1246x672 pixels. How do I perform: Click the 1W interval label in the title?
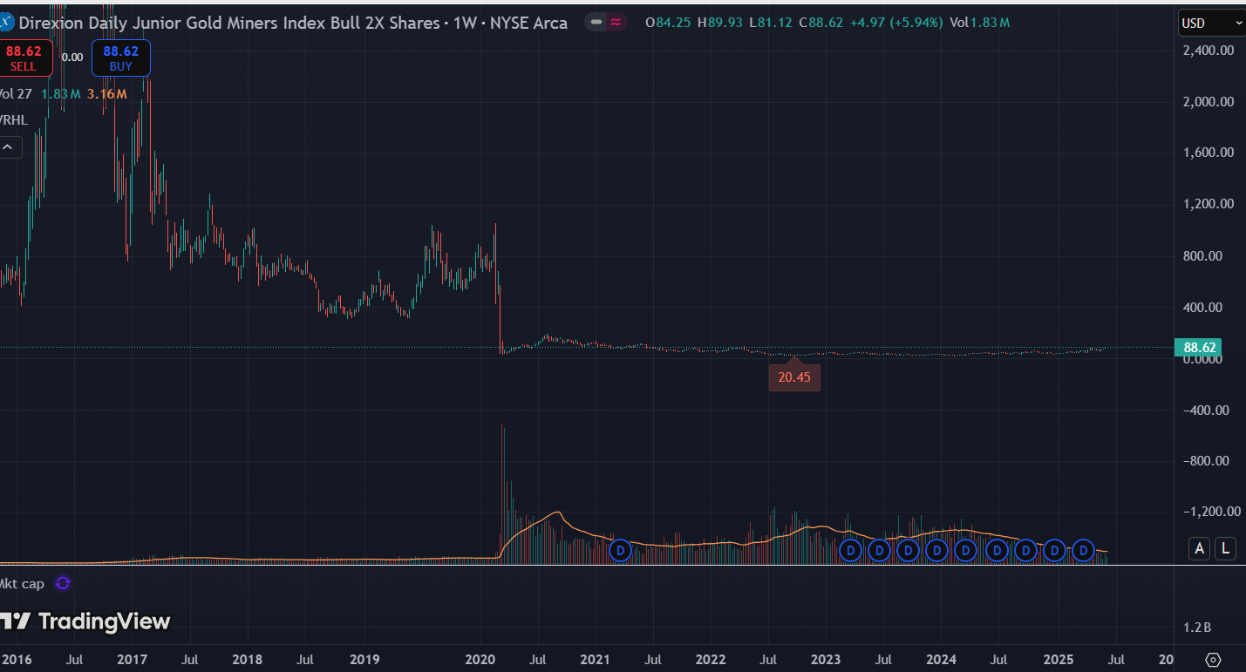pyautogui.click(x=465, y=23)
